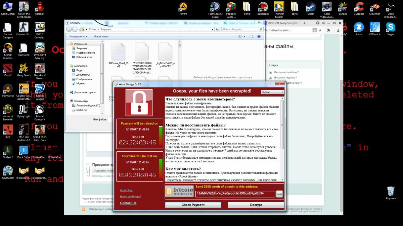
Task: Open the Корзина recycle bin
Action: pos(391,193)
